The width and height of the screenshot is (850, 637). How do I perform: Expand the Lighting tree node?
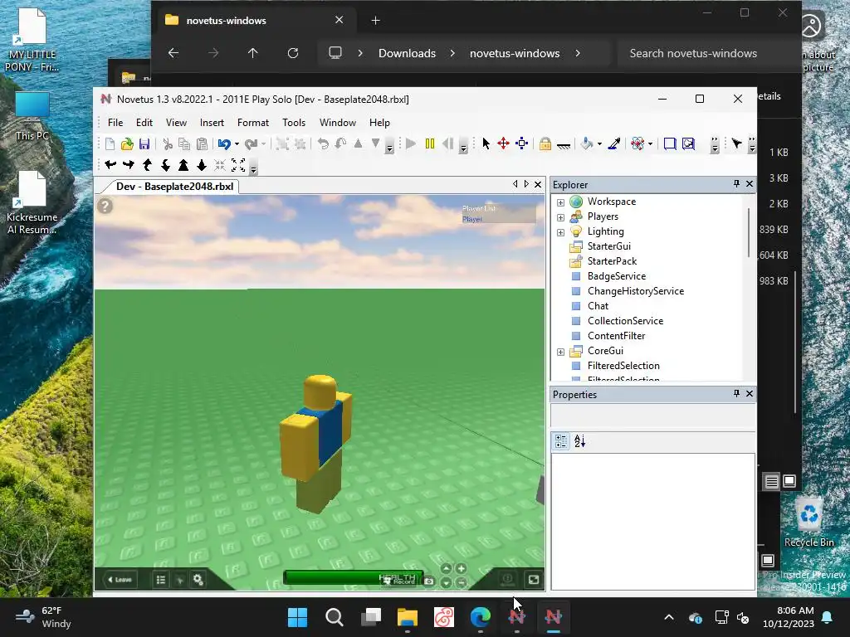pos(560,232)
